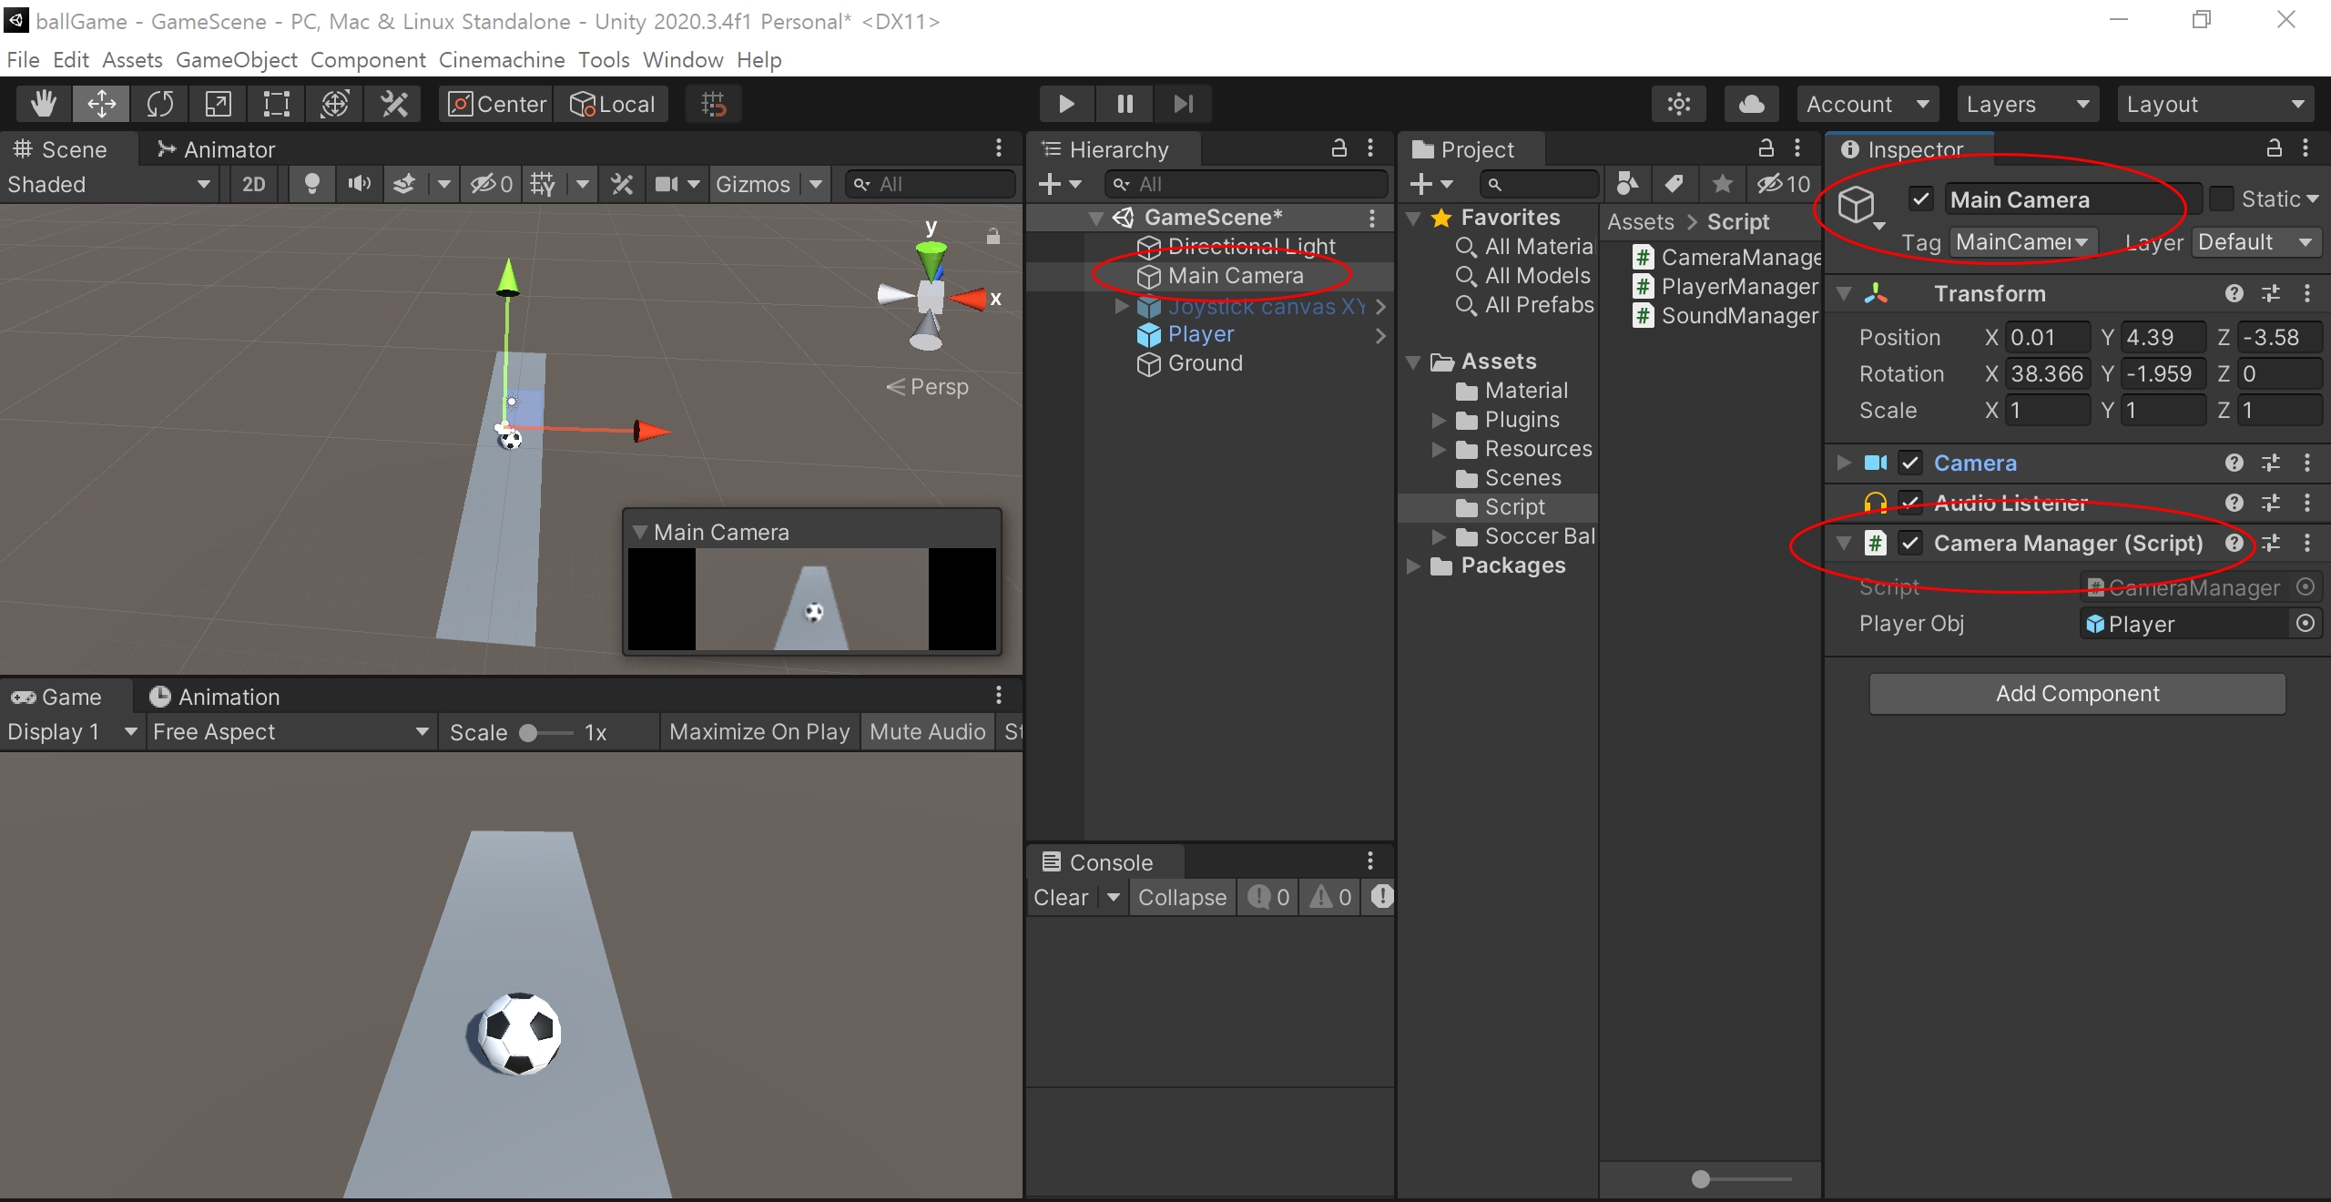Switch to the Animator tab
The height and width of the screenshot is (1202, 2331).
pos(217,149)
